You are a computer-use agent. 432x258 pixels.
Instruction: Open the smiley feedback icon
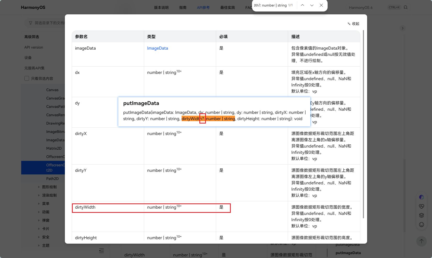click(421, 225)
